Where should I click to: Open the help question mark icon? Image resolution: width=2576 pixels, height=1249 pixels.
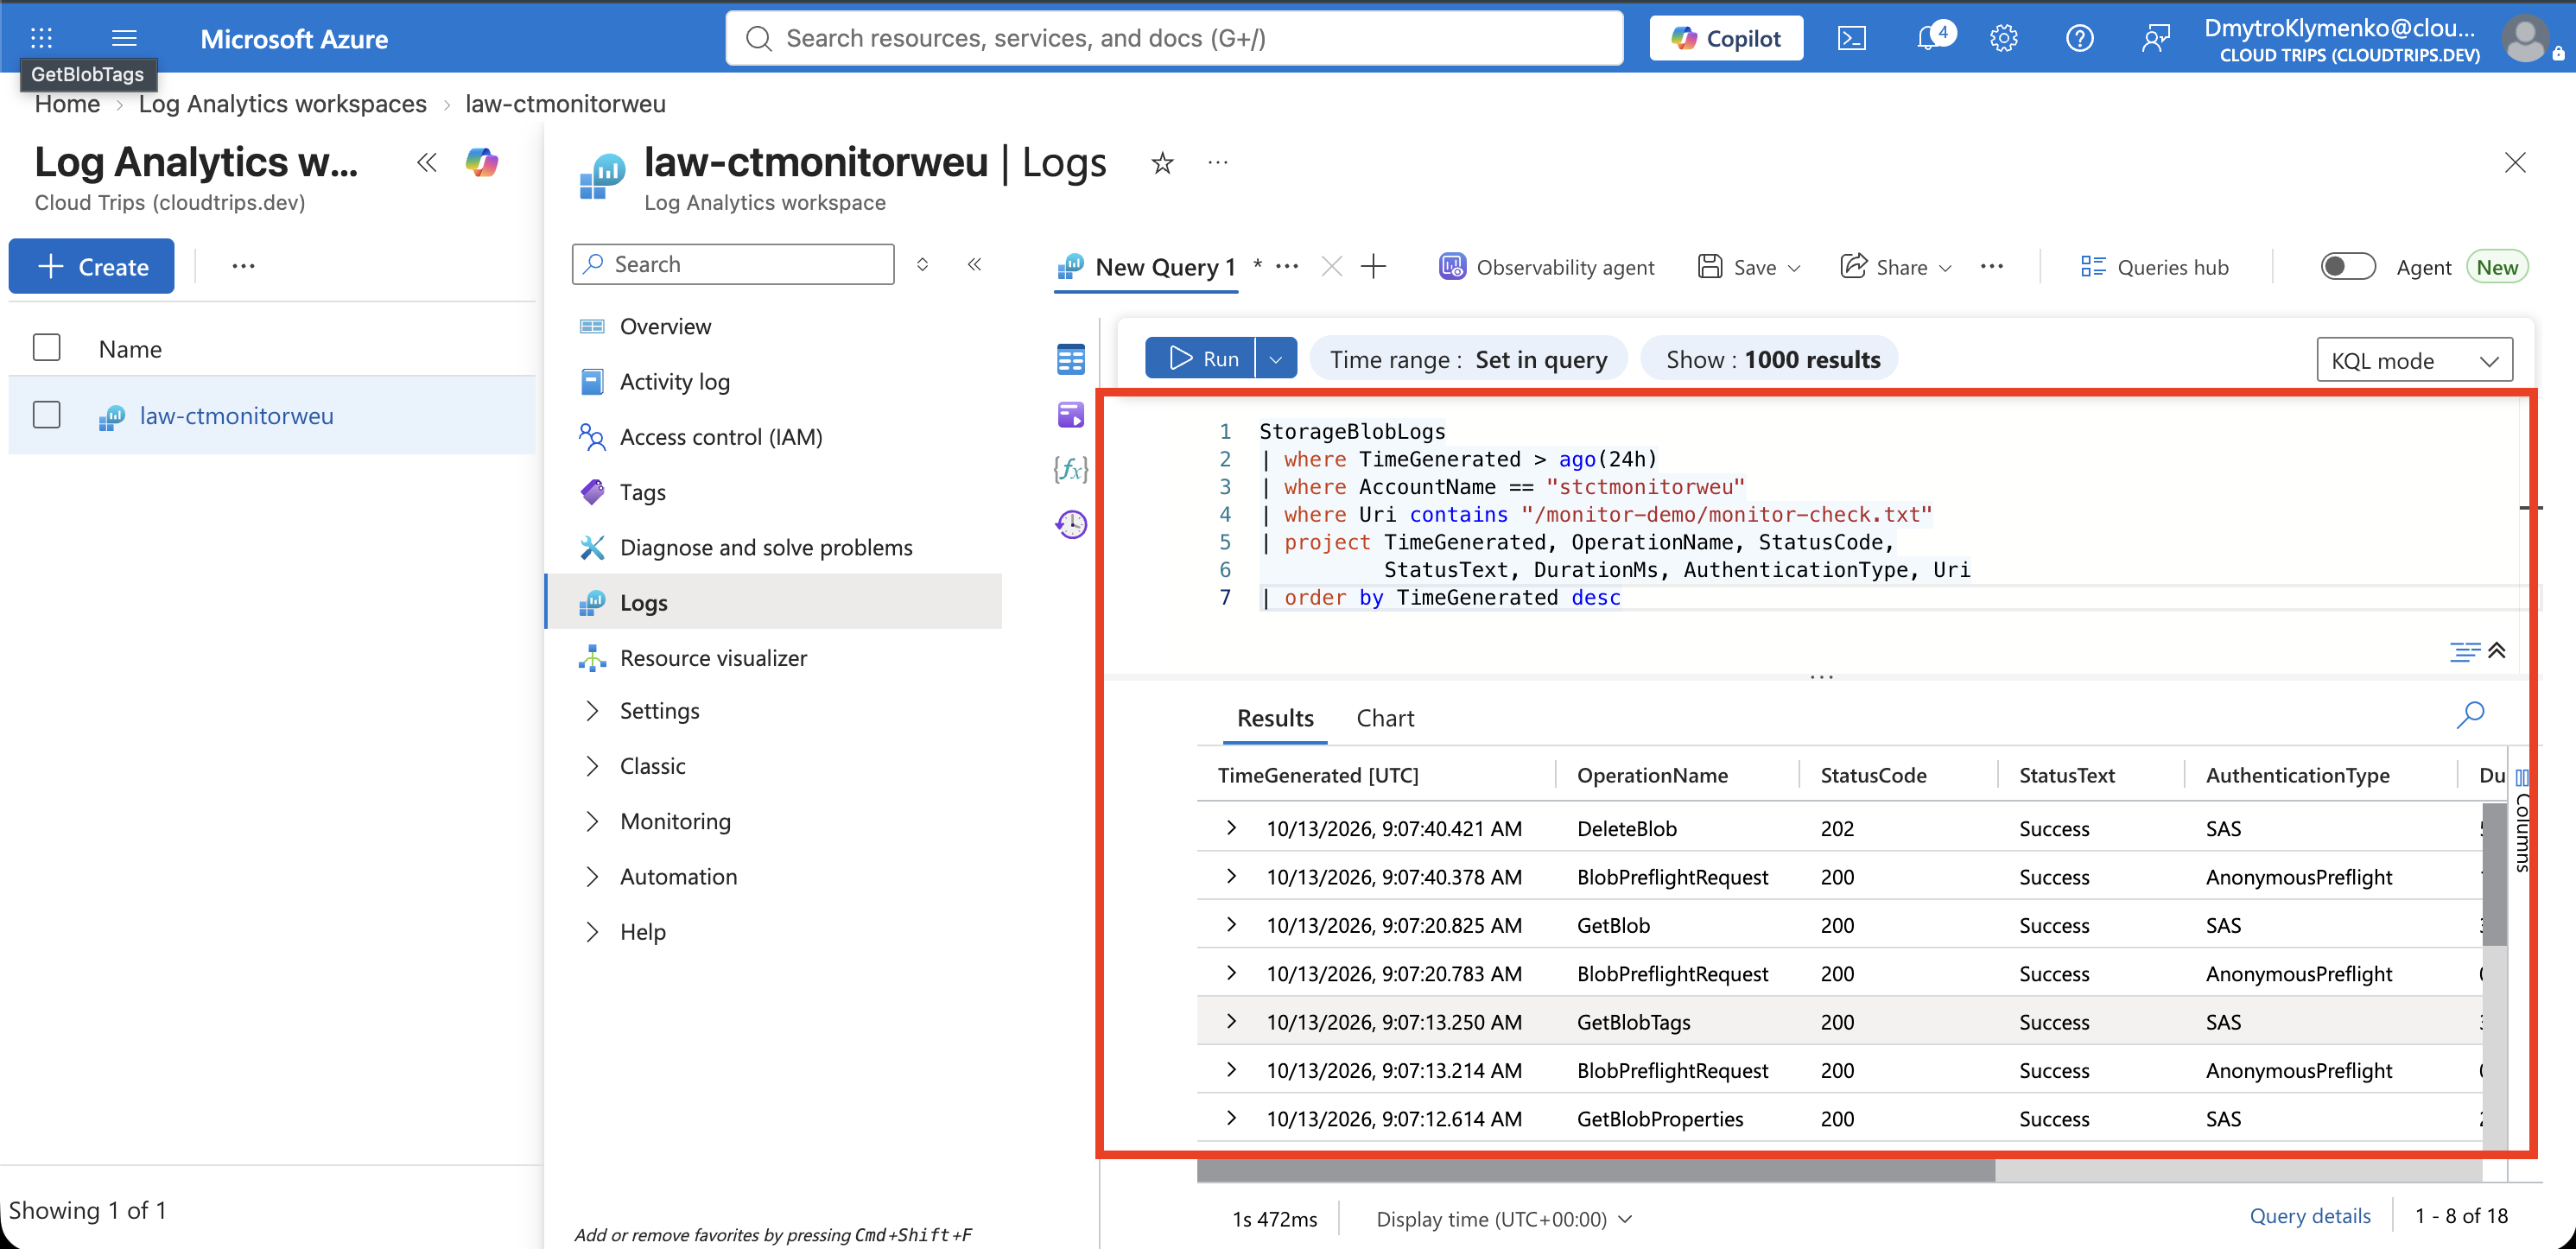(x=2079, y=38)
